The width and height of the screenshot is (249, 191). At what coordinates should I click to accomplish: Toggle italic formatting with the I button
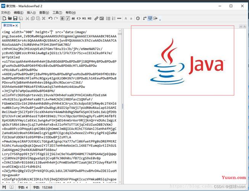click(x=67, y=18)
